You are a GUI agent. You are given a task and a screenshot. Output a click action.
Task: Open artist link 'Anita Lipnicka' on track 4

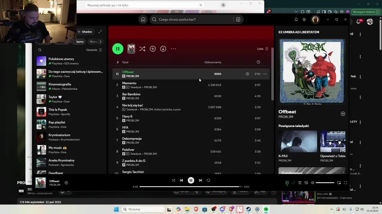[163, 109]
